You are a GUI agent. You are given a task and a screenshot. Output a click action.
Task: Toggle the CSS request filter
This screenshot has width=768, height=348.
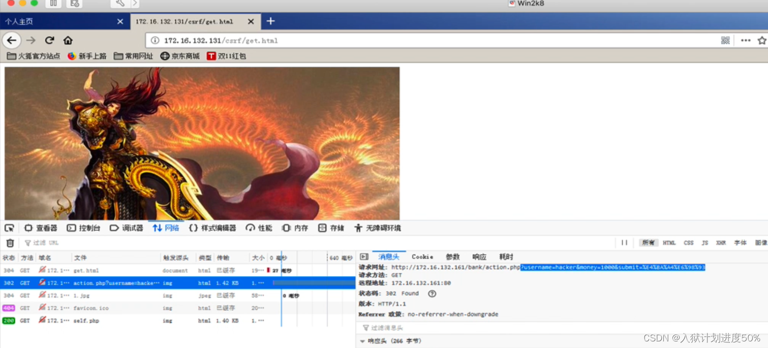[689, 243]
